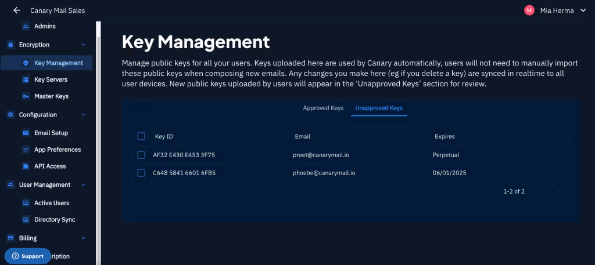Switch to the Approved Keys tab

pos(323,108)
